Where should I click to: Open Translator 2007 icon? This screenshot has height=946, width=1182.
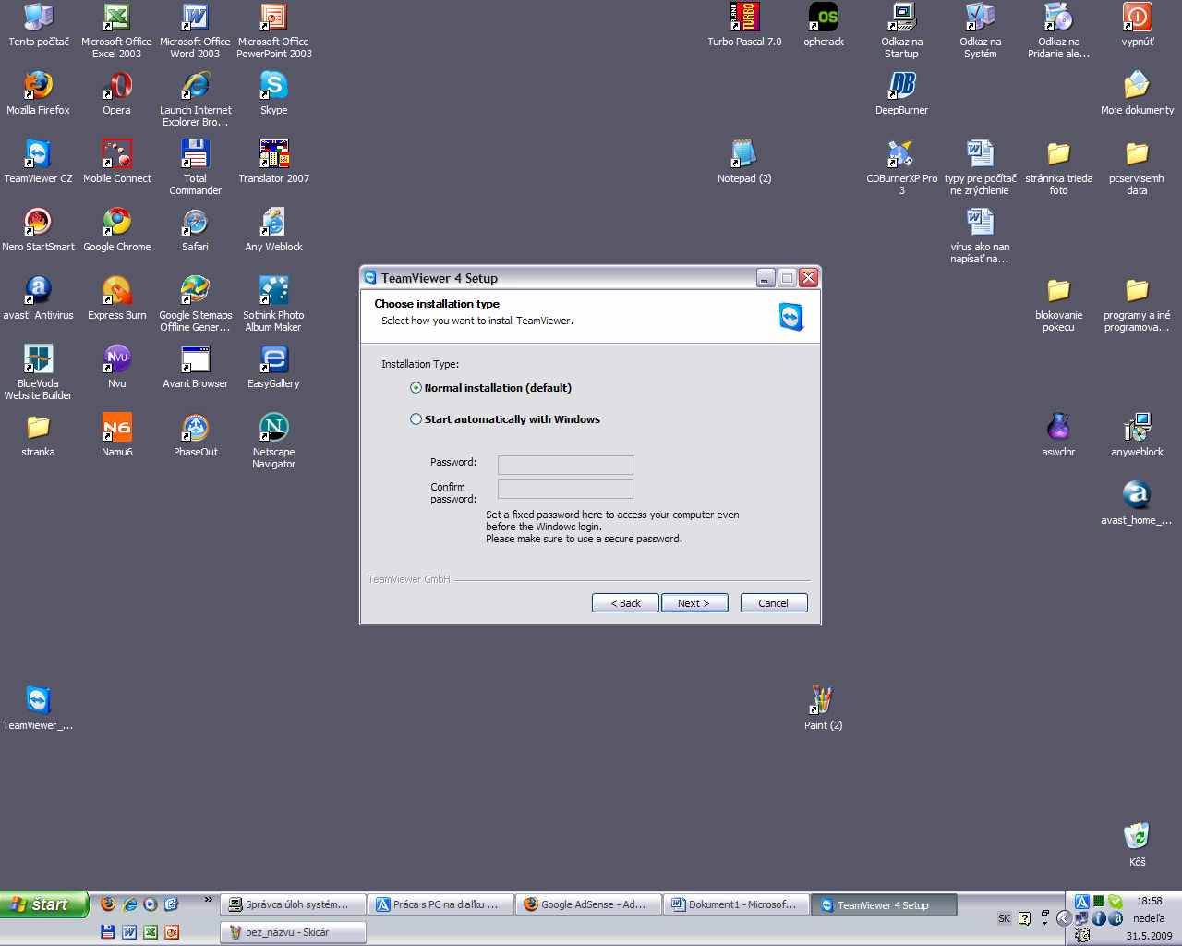[274, 154]
